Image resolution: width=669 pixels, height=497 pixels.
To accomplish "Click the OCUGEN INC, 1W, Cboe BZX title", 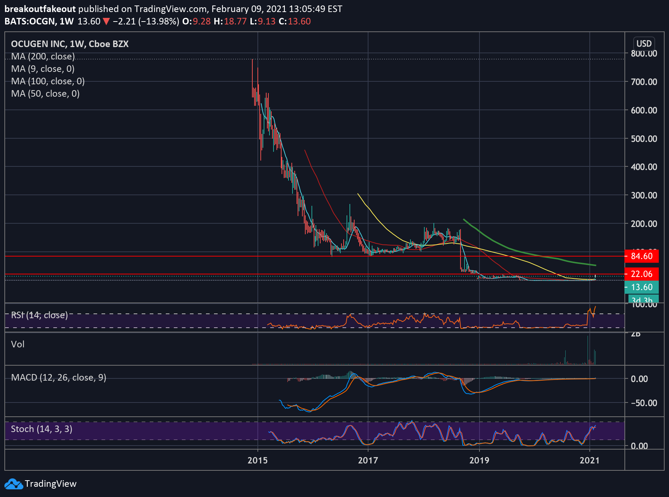I will pos(70,44).
